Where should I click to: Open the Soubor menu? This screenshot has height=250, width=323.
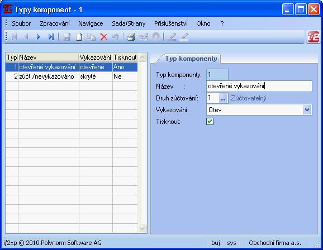point(21,23)
